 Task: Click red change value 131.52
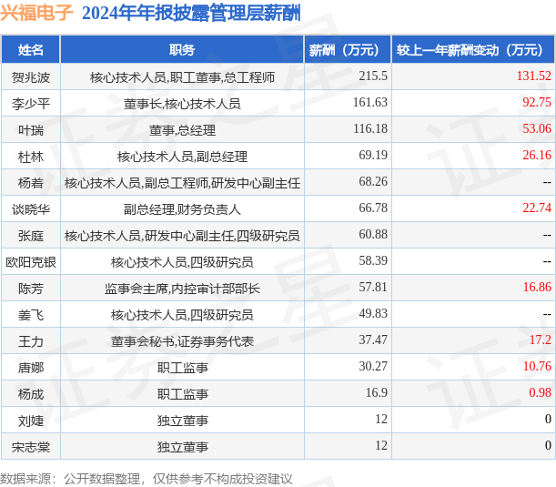534,76
